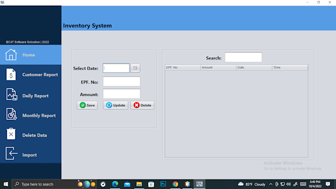Show hidden system tray icons chevron
336x189 pixels.
coord(271,184)
